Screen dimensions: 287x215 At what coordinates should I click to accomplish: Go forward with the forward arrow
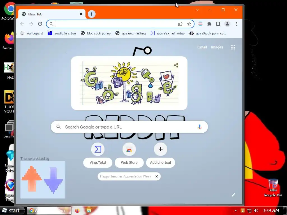click(x=31, y=24)
